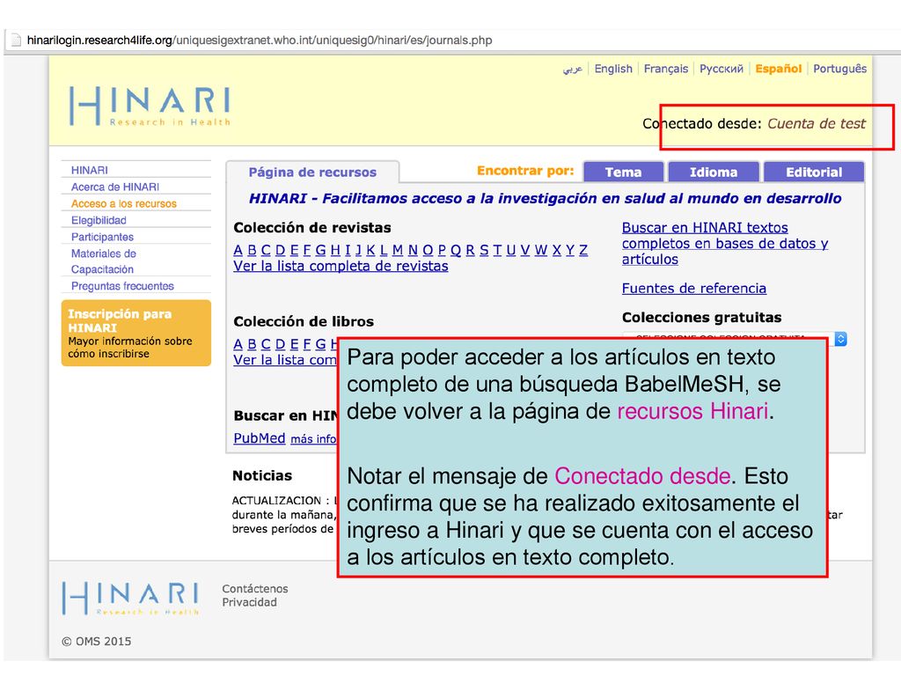Switch language to Русский
This screenshot has height=676, width=901.
coord(722,69)
